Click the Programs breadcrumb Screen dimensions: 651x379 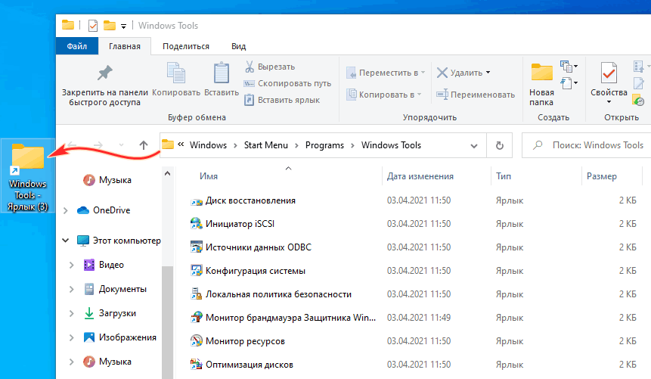324,145
